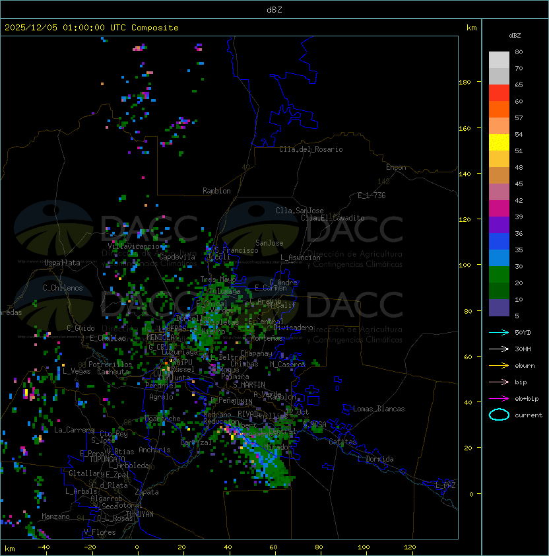This screenshot has height=556, width=549.
Task: Click the '50YD' legend label
Action: point(523,333)
